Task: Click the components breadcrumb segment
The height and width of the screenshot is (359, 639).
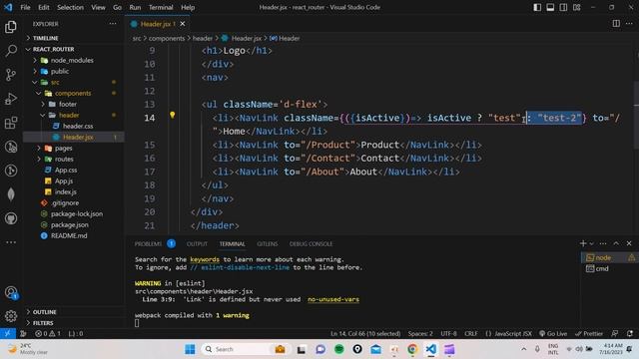Action: pos(167,38)
